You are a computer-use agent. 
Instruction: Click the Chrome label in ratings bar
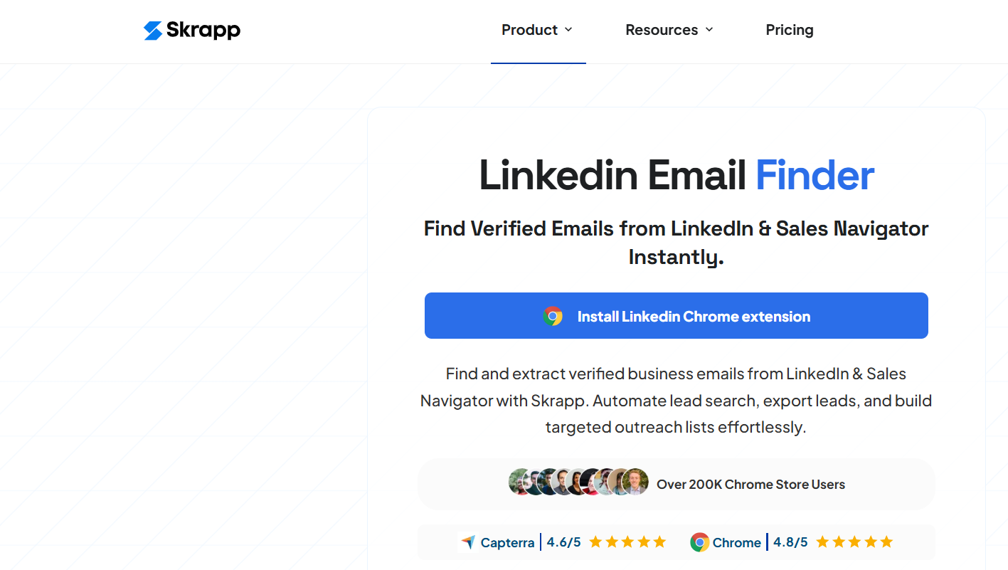736,542
